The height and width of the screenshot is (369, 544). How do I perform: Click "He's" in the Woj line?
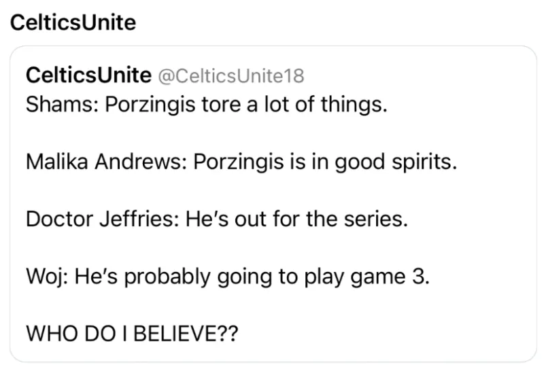pyautogui.click(x=93, y=277)
